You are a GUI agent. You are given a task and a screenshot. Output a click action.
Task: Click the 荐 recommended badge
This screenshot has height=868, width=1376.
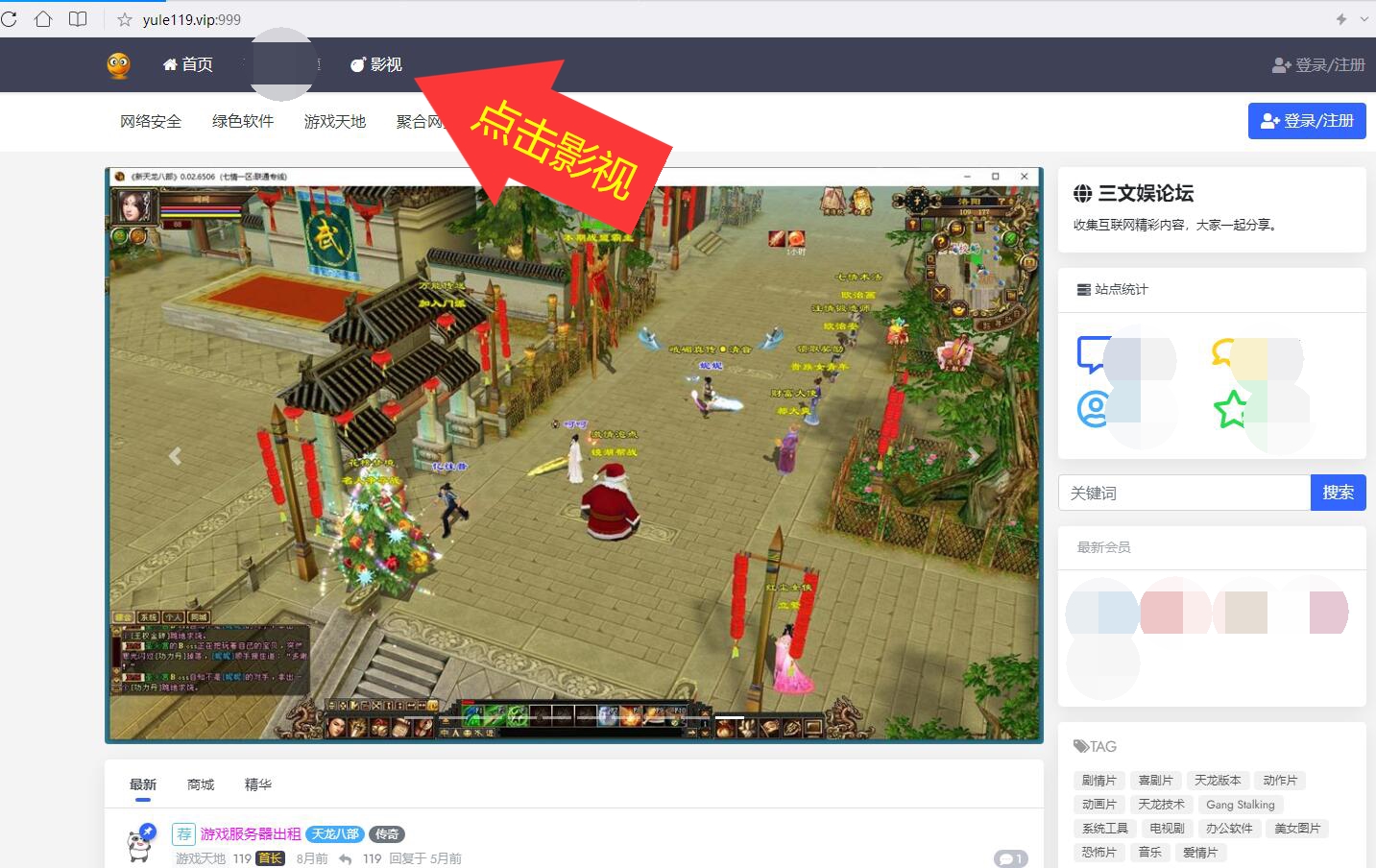183,833
